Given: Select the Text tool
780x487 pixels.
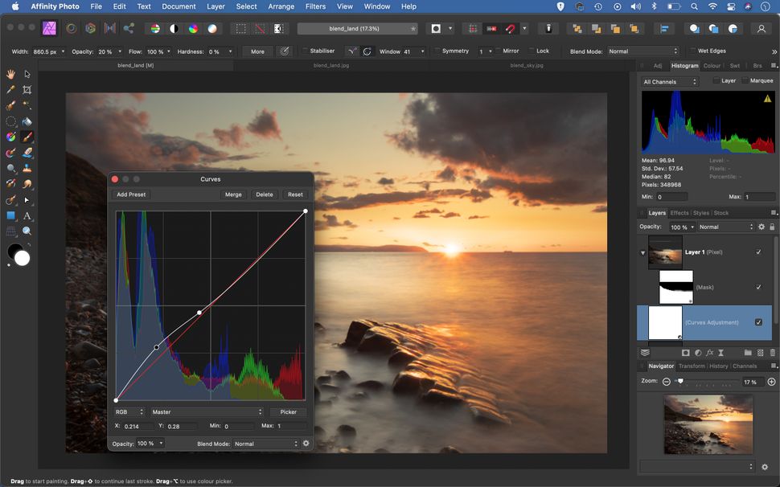Looking at the screenshot, I should (27, 215).
